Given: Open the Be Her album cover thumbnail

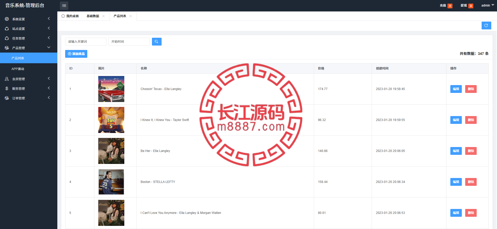Looking at the screenshot, I should 111,151.
